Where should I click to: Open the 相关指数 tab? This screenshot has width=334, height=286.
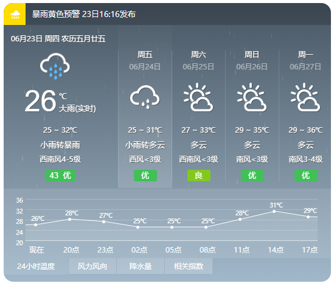click(189, 266)
